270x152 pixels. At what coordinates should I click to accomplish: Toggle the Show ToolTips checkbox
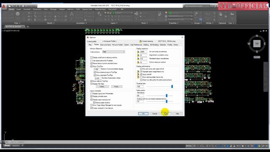pos(92,66)
